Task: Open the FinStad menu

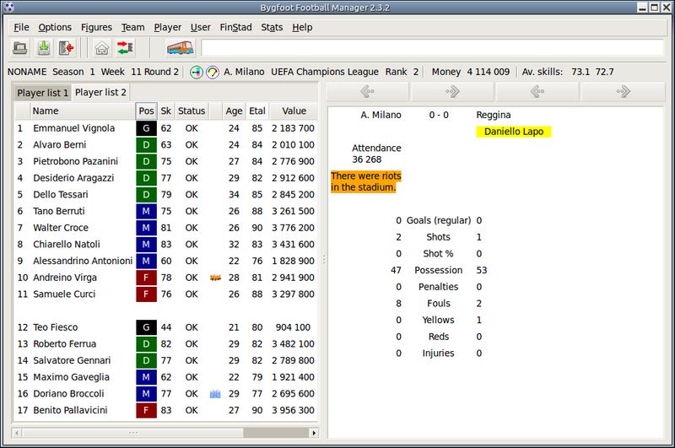Action: point(236,28)
